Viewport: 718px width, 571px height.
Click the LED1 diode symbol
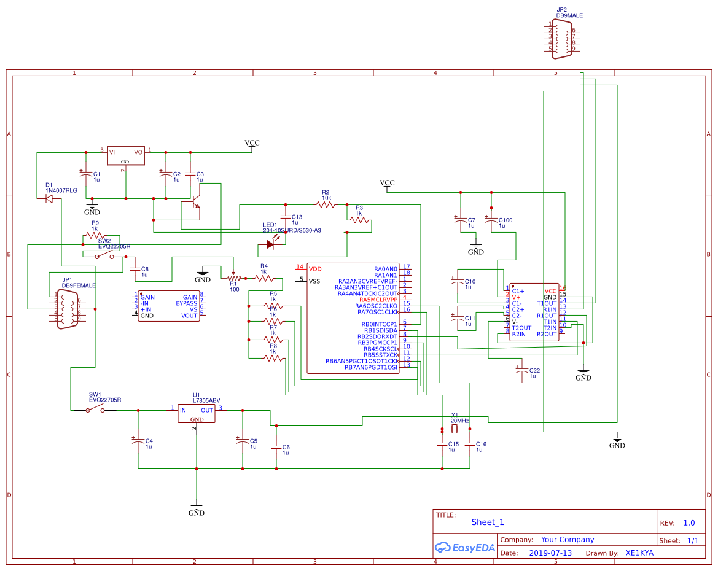tap(270, 244)
